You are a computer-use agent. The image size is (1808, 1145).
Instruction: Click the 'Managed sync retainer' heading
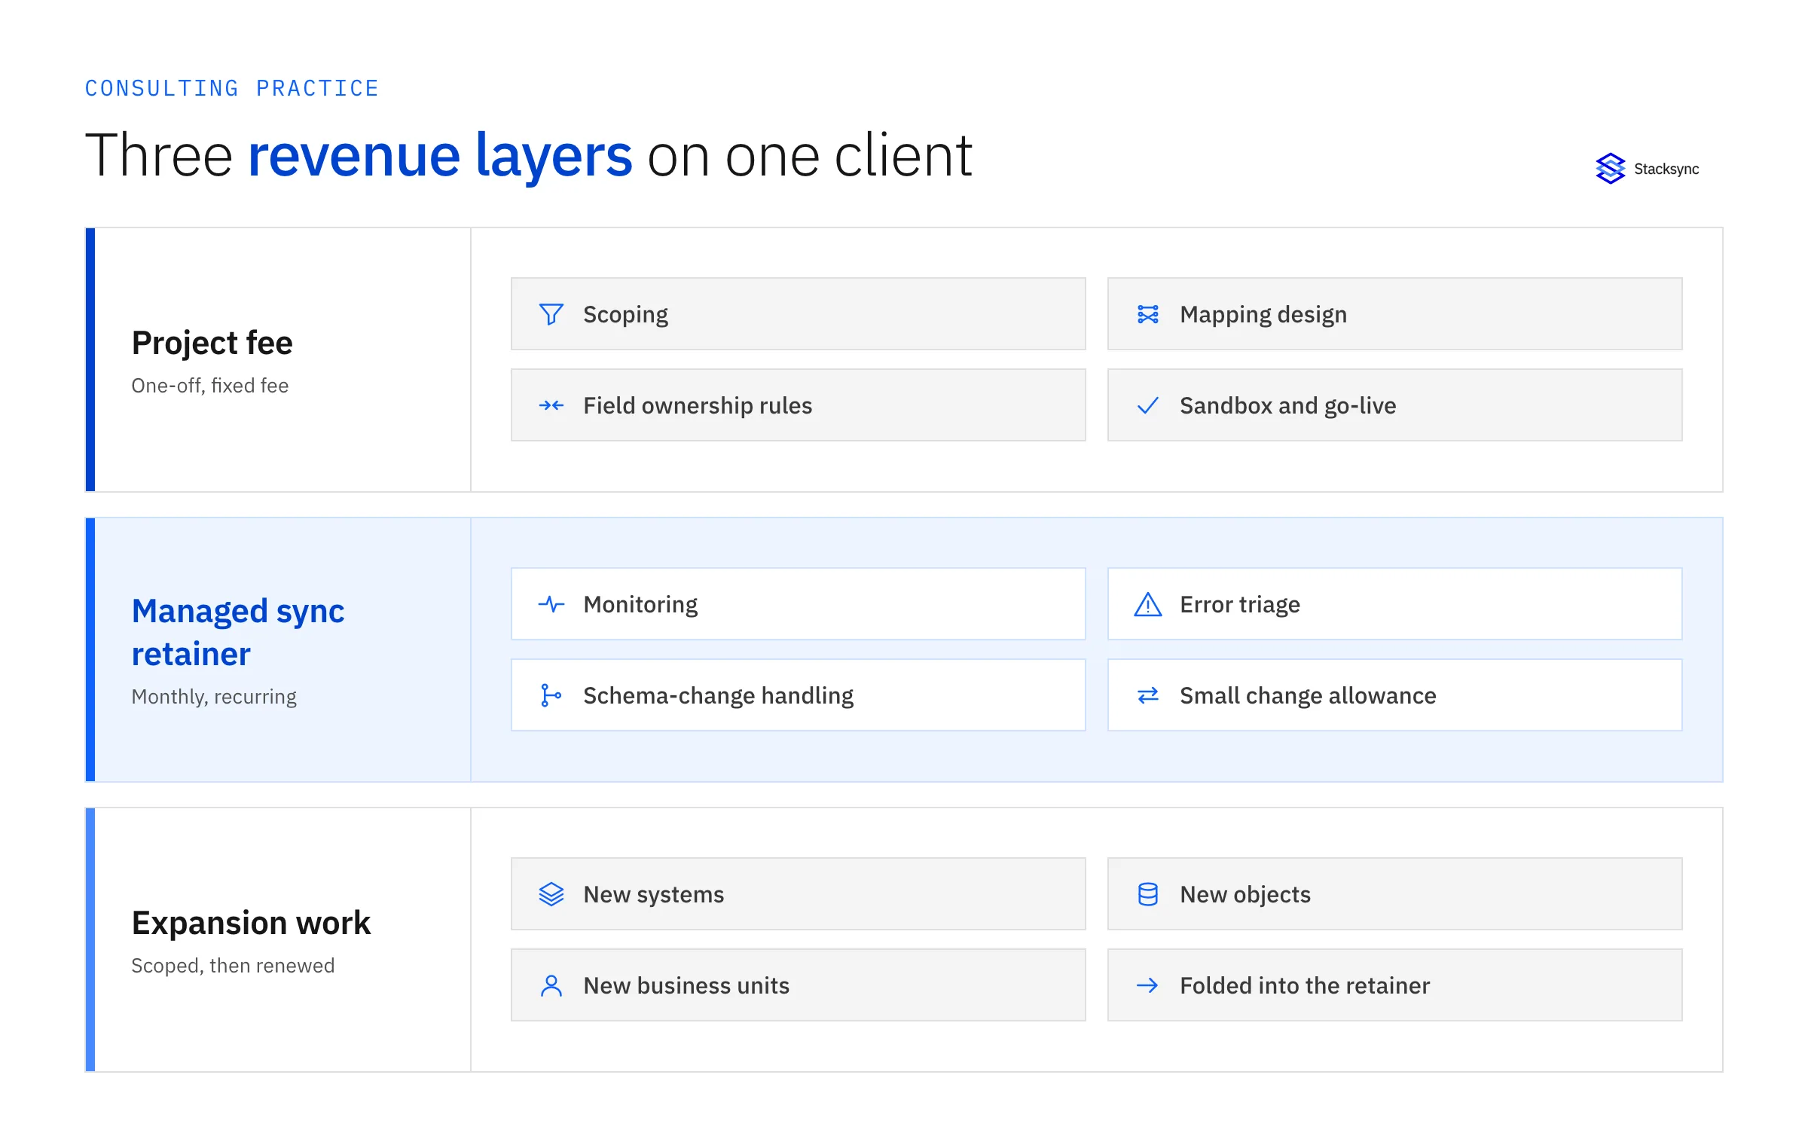coord(238,632)
